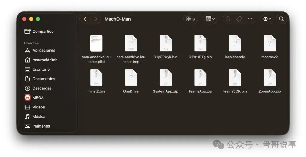Viewport: 306px width, 157px height.
Task: Click the OneDrive file name label
Action: tap(131, 91)
